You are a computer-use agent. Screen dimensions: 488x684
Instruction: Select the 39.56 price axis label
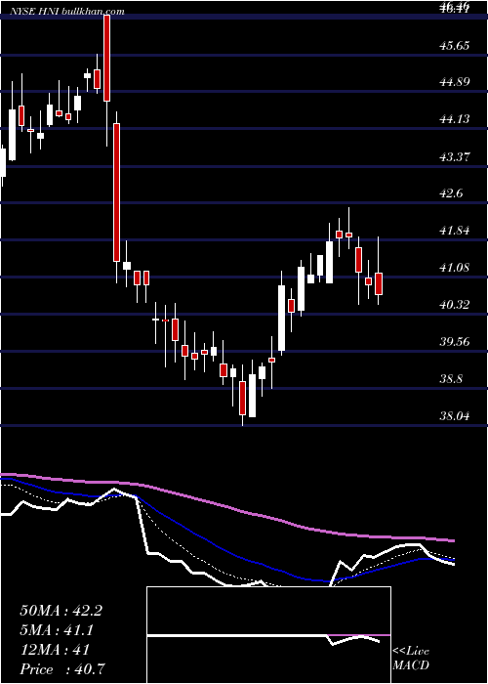click(455, 342)
